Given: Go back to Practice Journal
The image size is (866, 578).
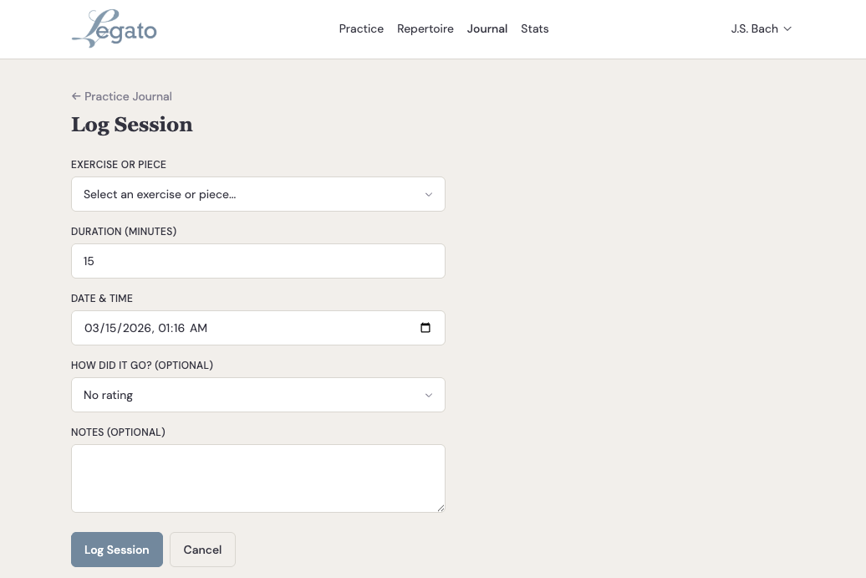Looking at the screenshot, I should pos(122,96).
